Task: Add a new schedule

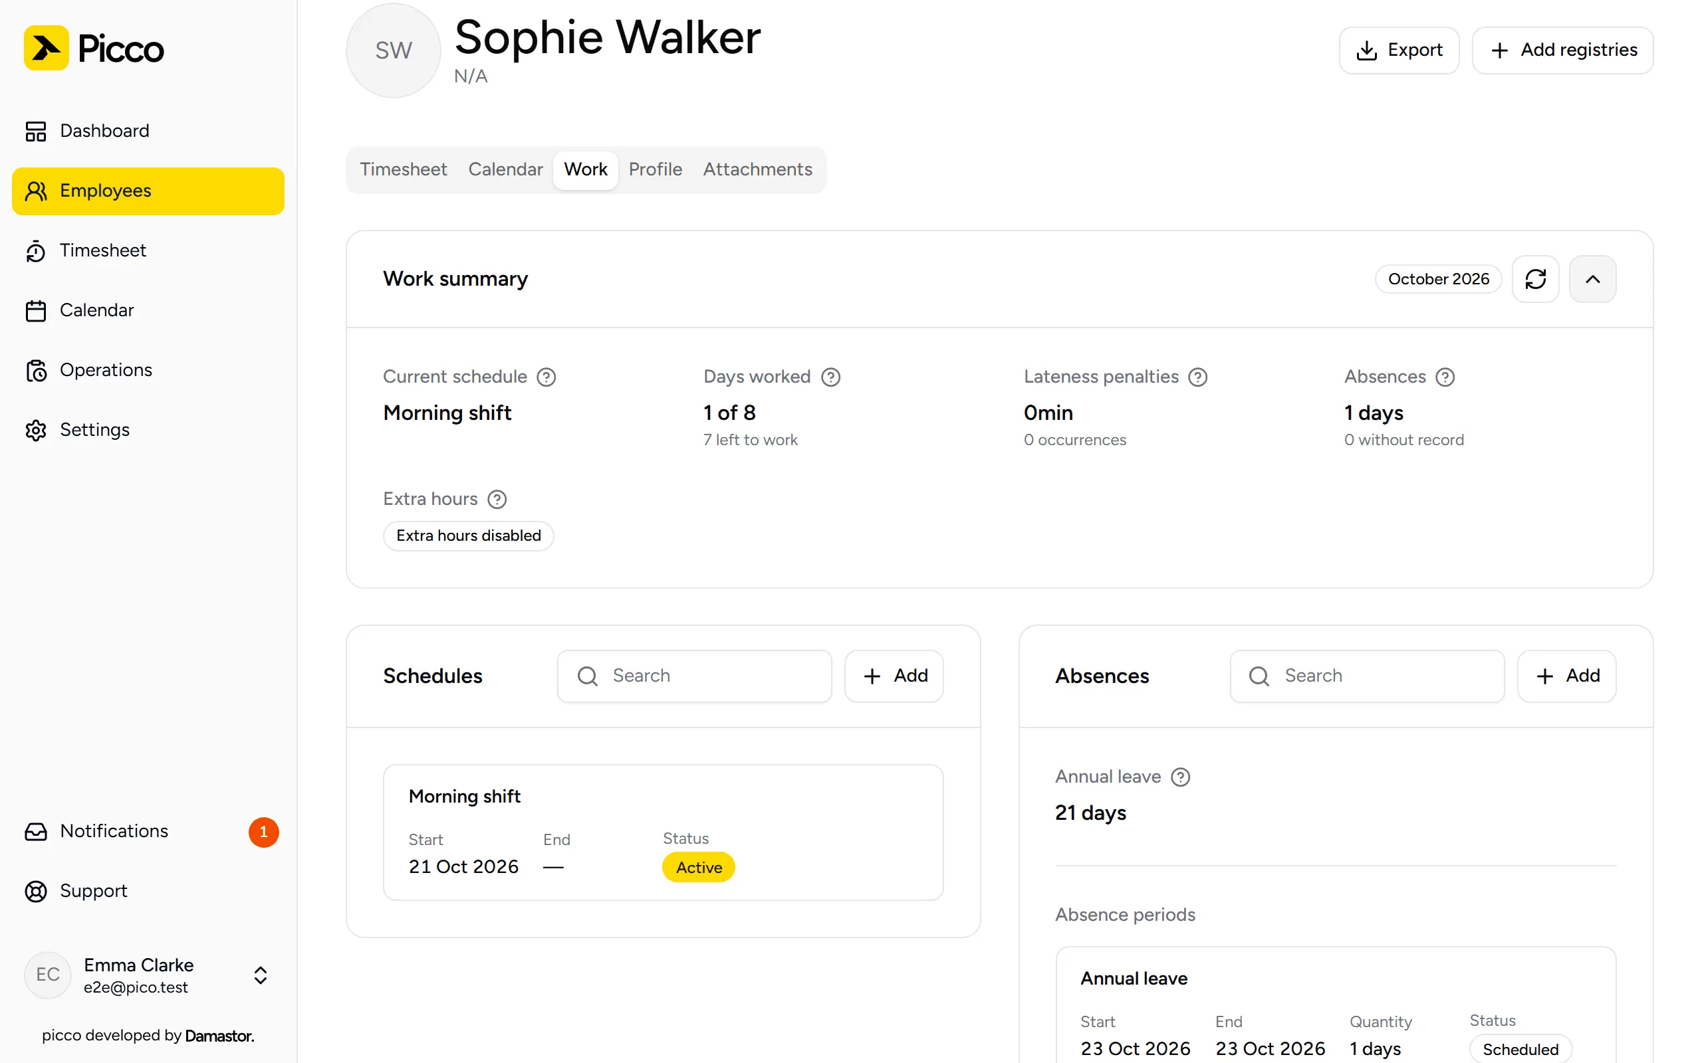Action: (894, 676)
